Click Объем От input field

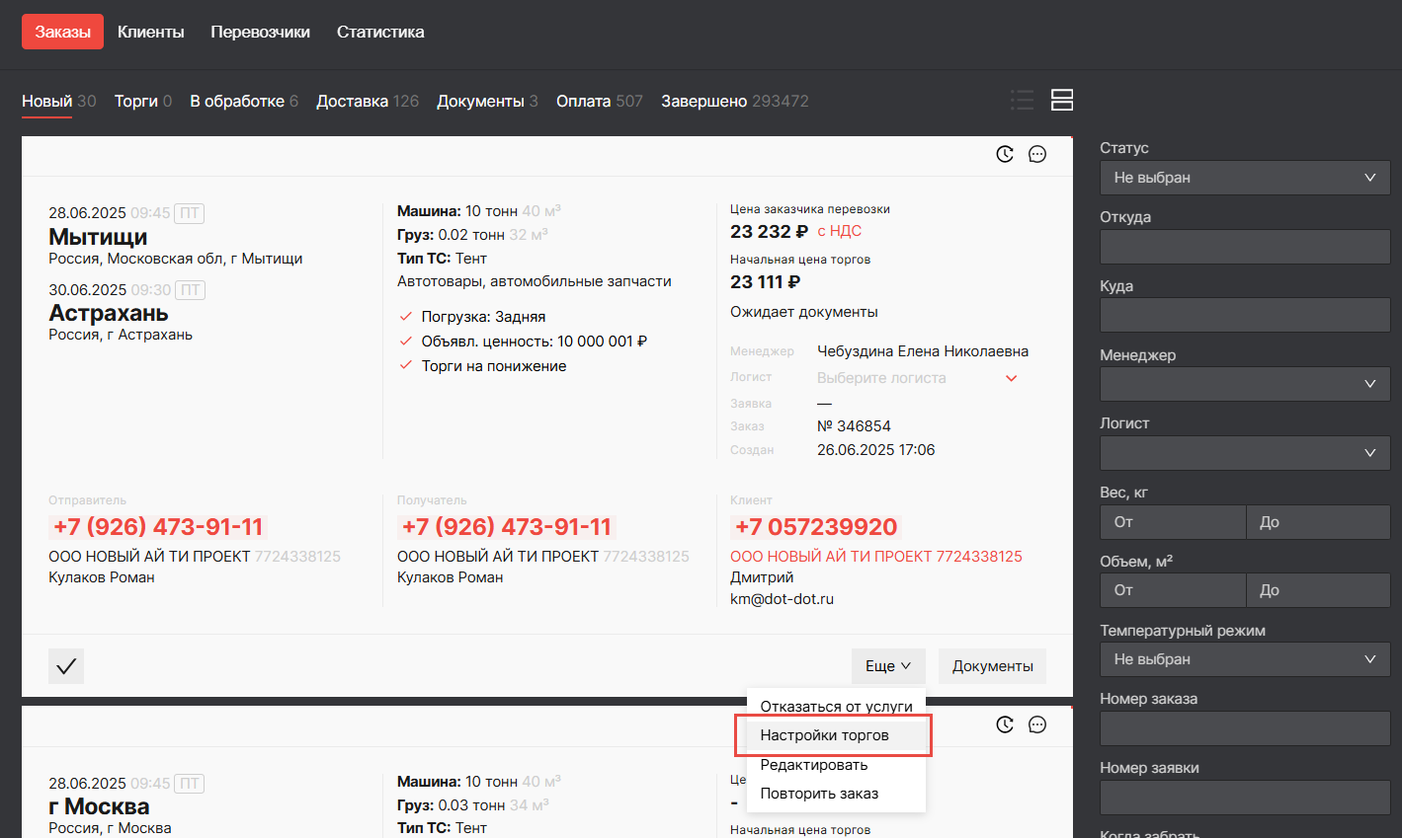tap(1173, 590)
